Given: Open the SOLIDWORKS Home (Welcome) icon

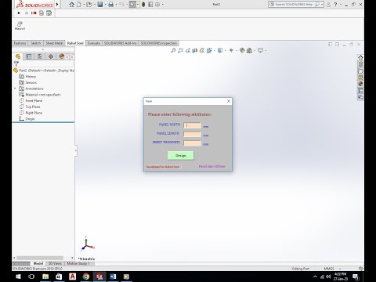Looking at the screenshot, I should pyautogui.click(x=71, y=5).
